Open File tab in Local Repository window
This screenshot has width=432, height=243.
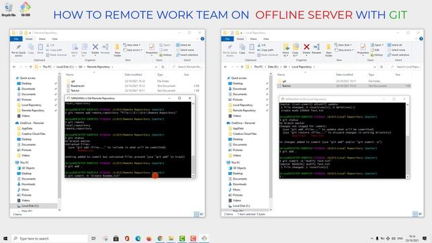pyautogui.click(x=227, y=39)
